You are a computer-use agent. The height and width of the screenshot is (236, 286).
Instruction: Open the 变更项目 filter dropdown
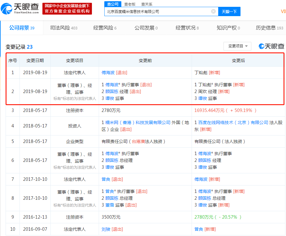click(237, 46)
